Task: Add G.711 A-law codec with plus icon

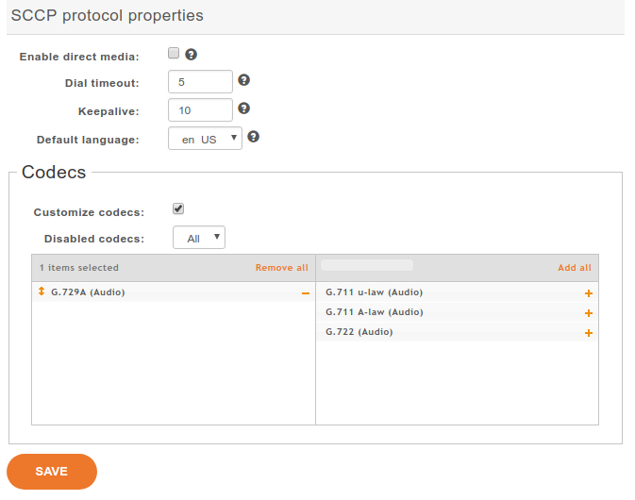Action: point(589,313)
